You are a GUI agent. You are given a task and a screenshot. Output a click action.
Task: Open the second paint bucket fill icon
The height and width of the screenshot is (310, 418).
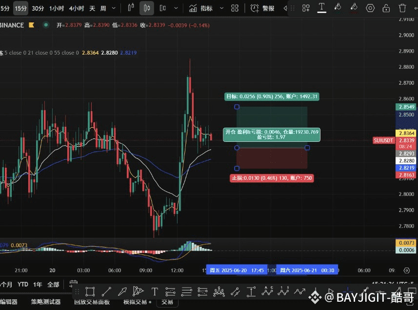pos(354,7)
